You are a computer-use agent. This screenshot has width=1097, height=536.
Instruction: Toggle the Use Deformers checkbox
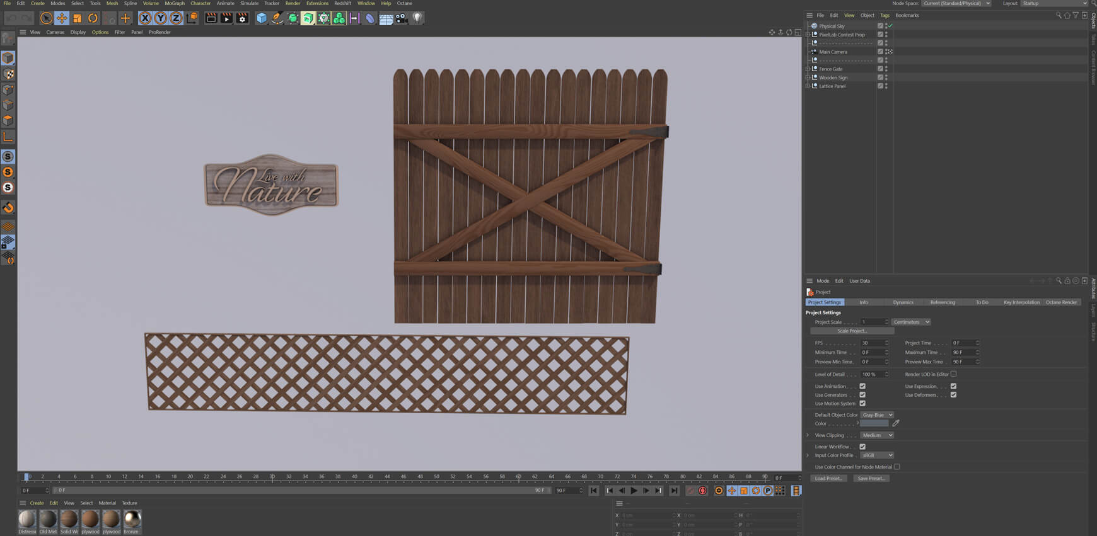tap(953, 395)
